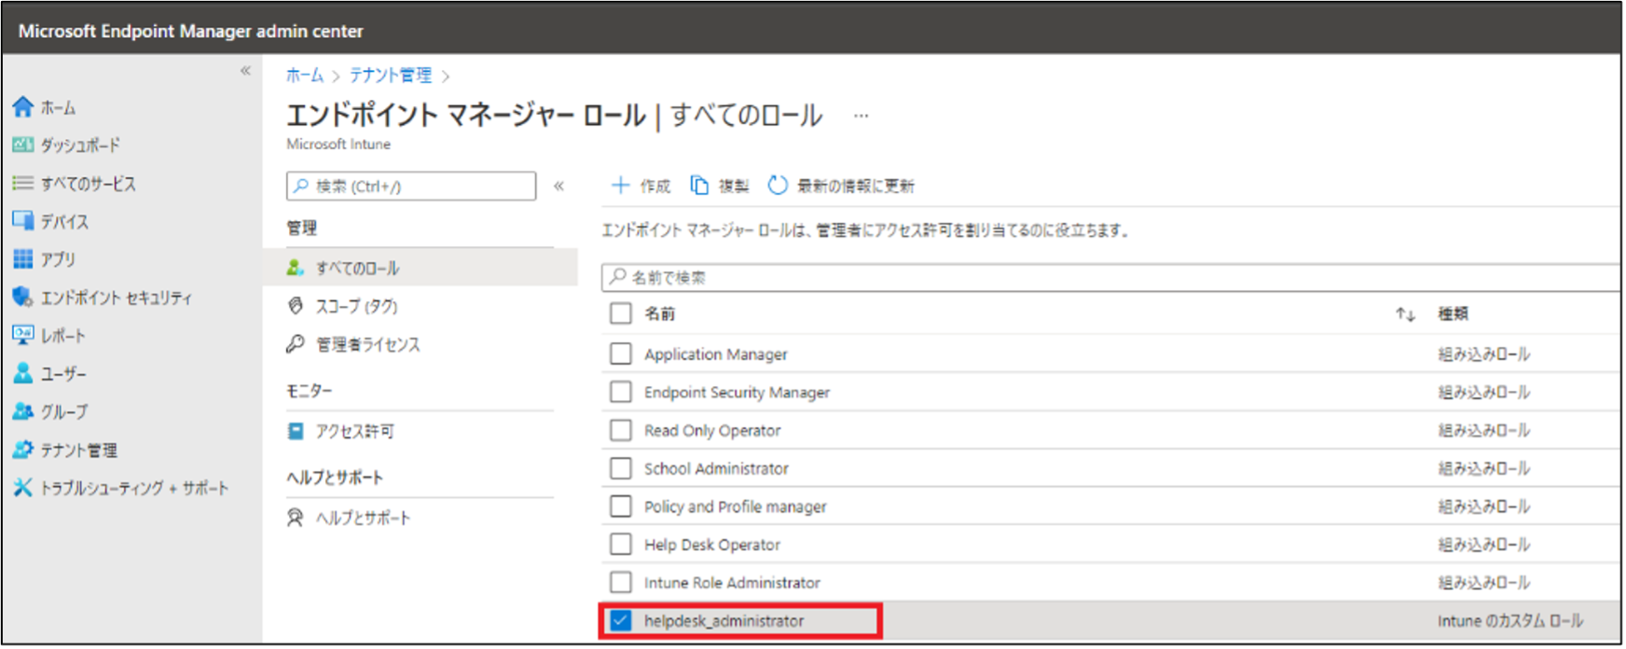Viewport: 1626px width, 649px height.
Task: Check the Intune Role Administrator checkbox
Action: pos(621,583)
